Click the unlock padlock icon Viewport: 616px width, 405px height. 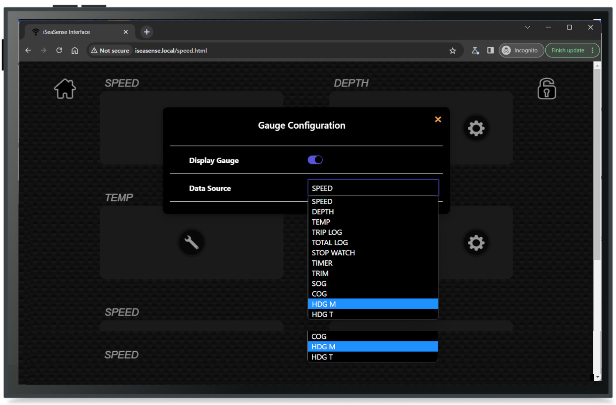[x=547, y=89]
